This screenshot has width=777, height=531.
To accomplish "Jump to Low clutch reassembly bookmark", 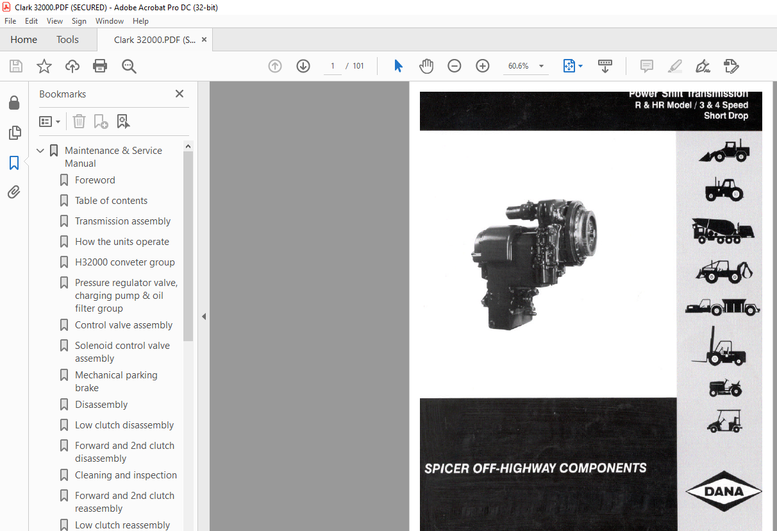I will (122, 525).
